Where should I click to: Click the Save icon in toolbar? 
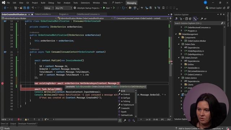(25, 8)
